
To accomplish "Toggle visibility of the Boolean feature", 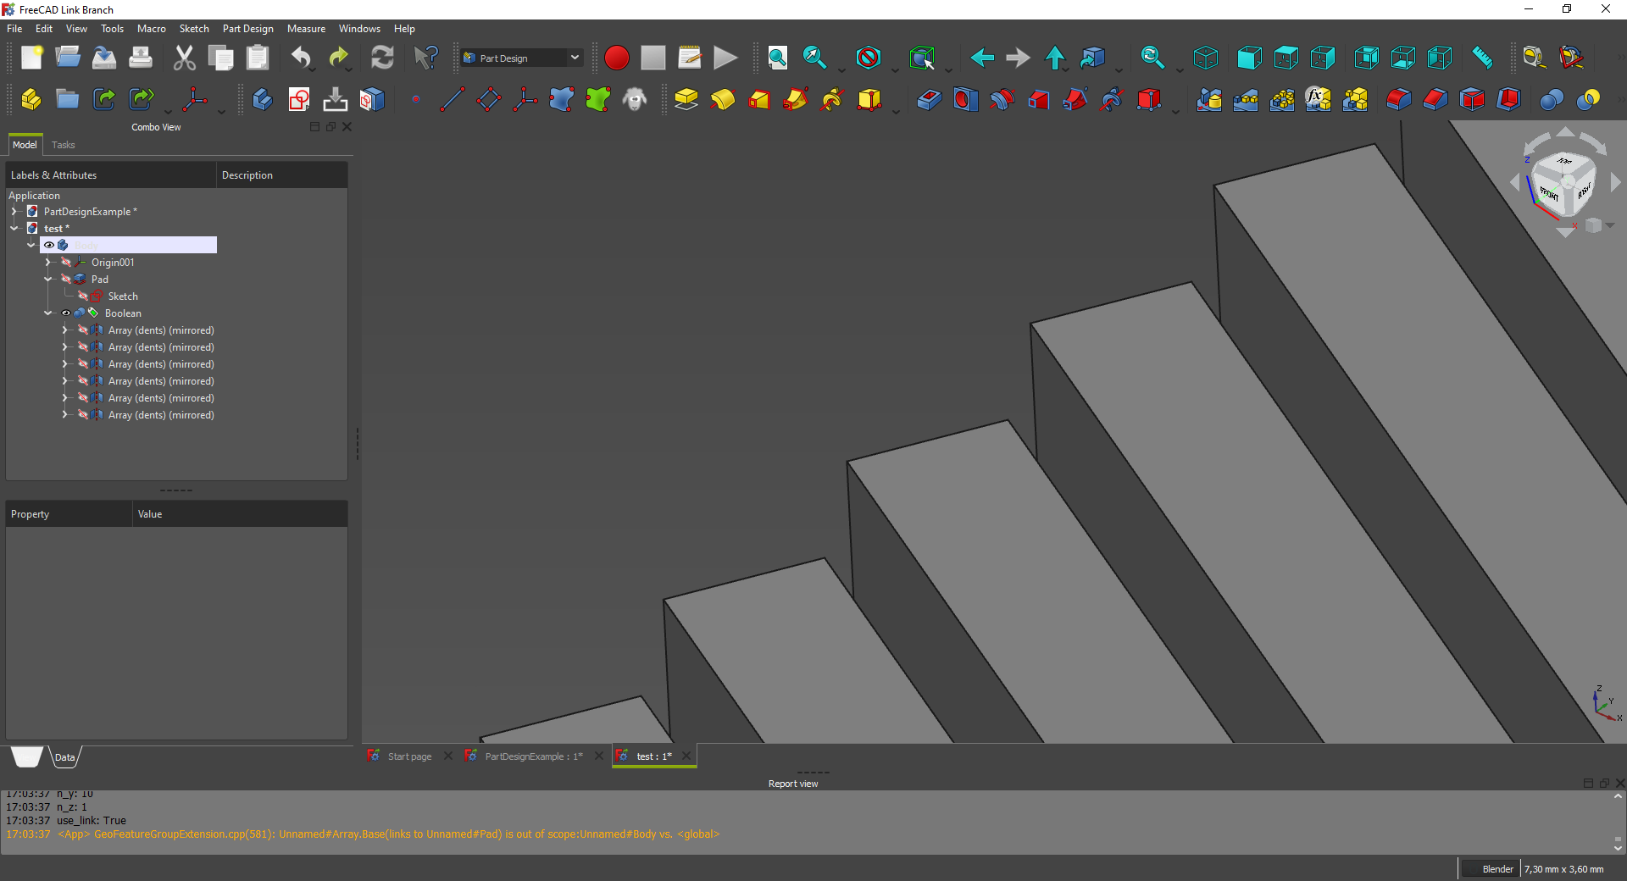I will tap(67, 313).
